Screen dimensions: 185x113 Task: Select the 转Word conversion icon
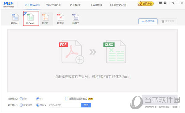pos(15,19)
